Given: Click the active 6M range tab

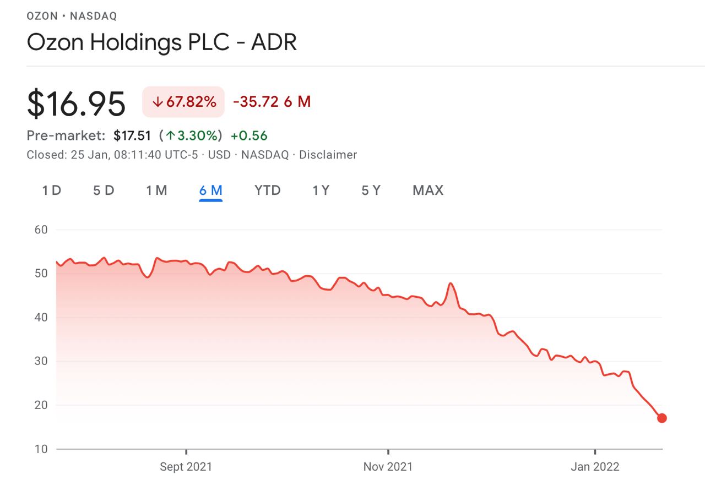Looking at the screenshot, I should tap(211, 190).
